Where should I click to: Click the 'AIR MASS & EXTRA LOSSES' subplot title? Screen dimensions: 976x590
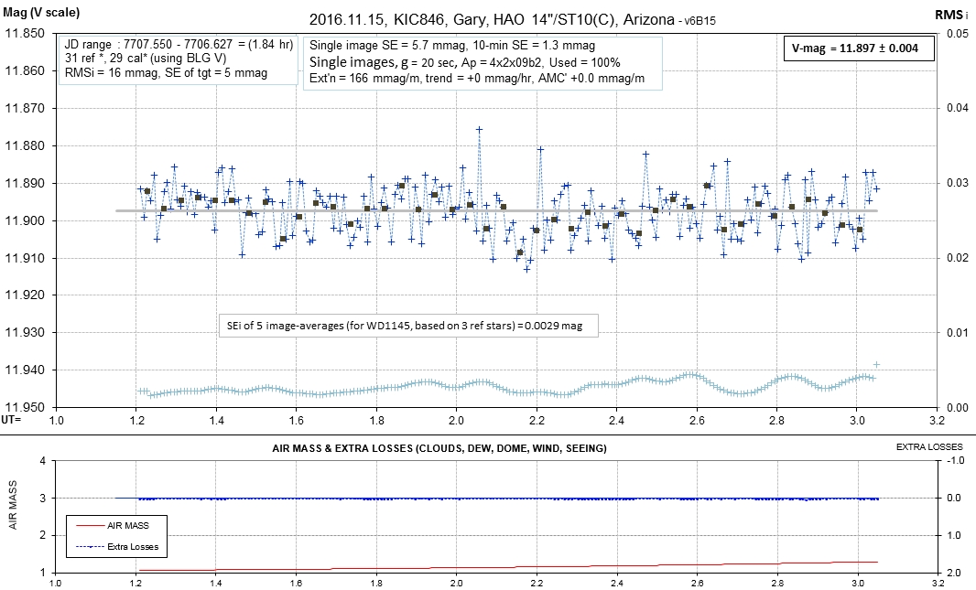pos(439,448)
